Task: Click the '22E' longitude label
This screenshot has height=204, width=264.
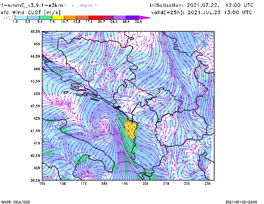Action: 187,184
